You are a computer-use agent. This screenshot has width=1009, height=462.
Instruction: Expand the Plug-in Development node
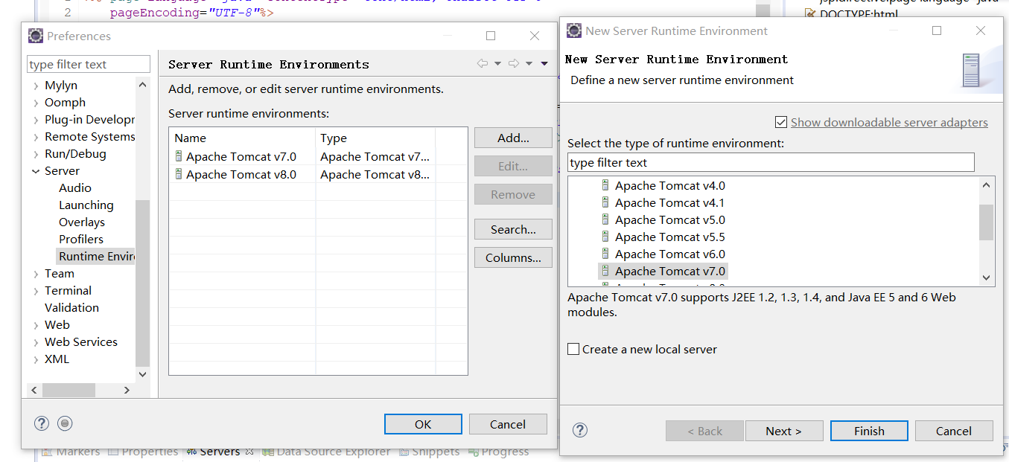coord(36,120)
